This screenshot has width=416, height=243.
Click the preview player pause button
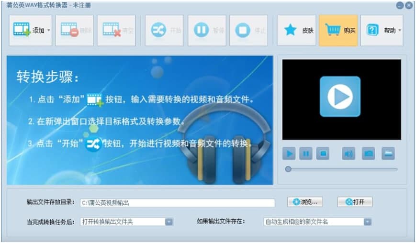click(306, 154)
